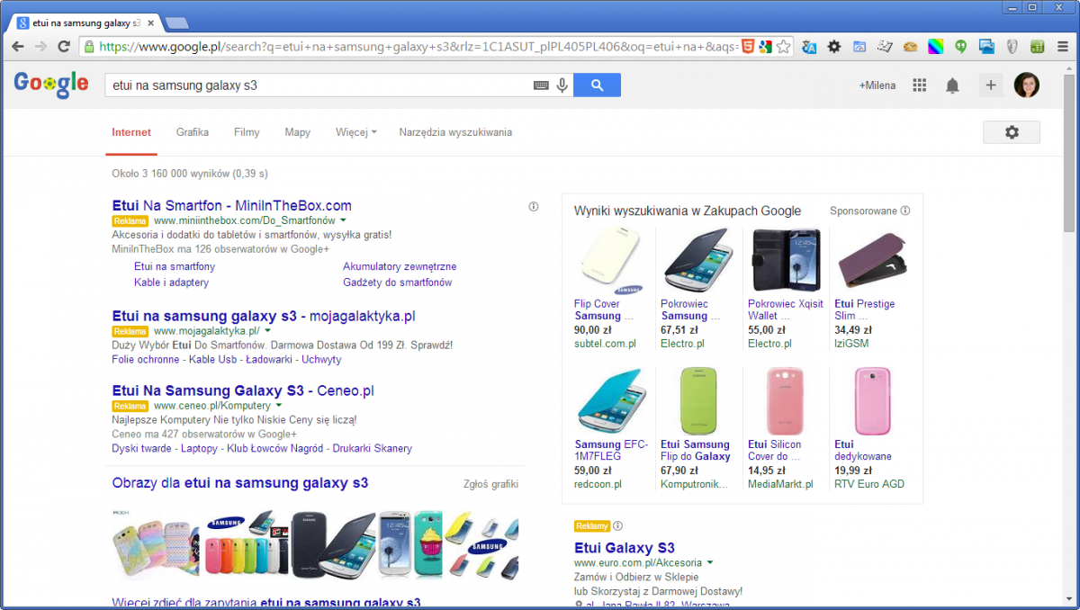Image resolution: width=1080 pixels, height=610 pixels.
Task: Click the gray mask extension icon
Action: (1012, 46)
